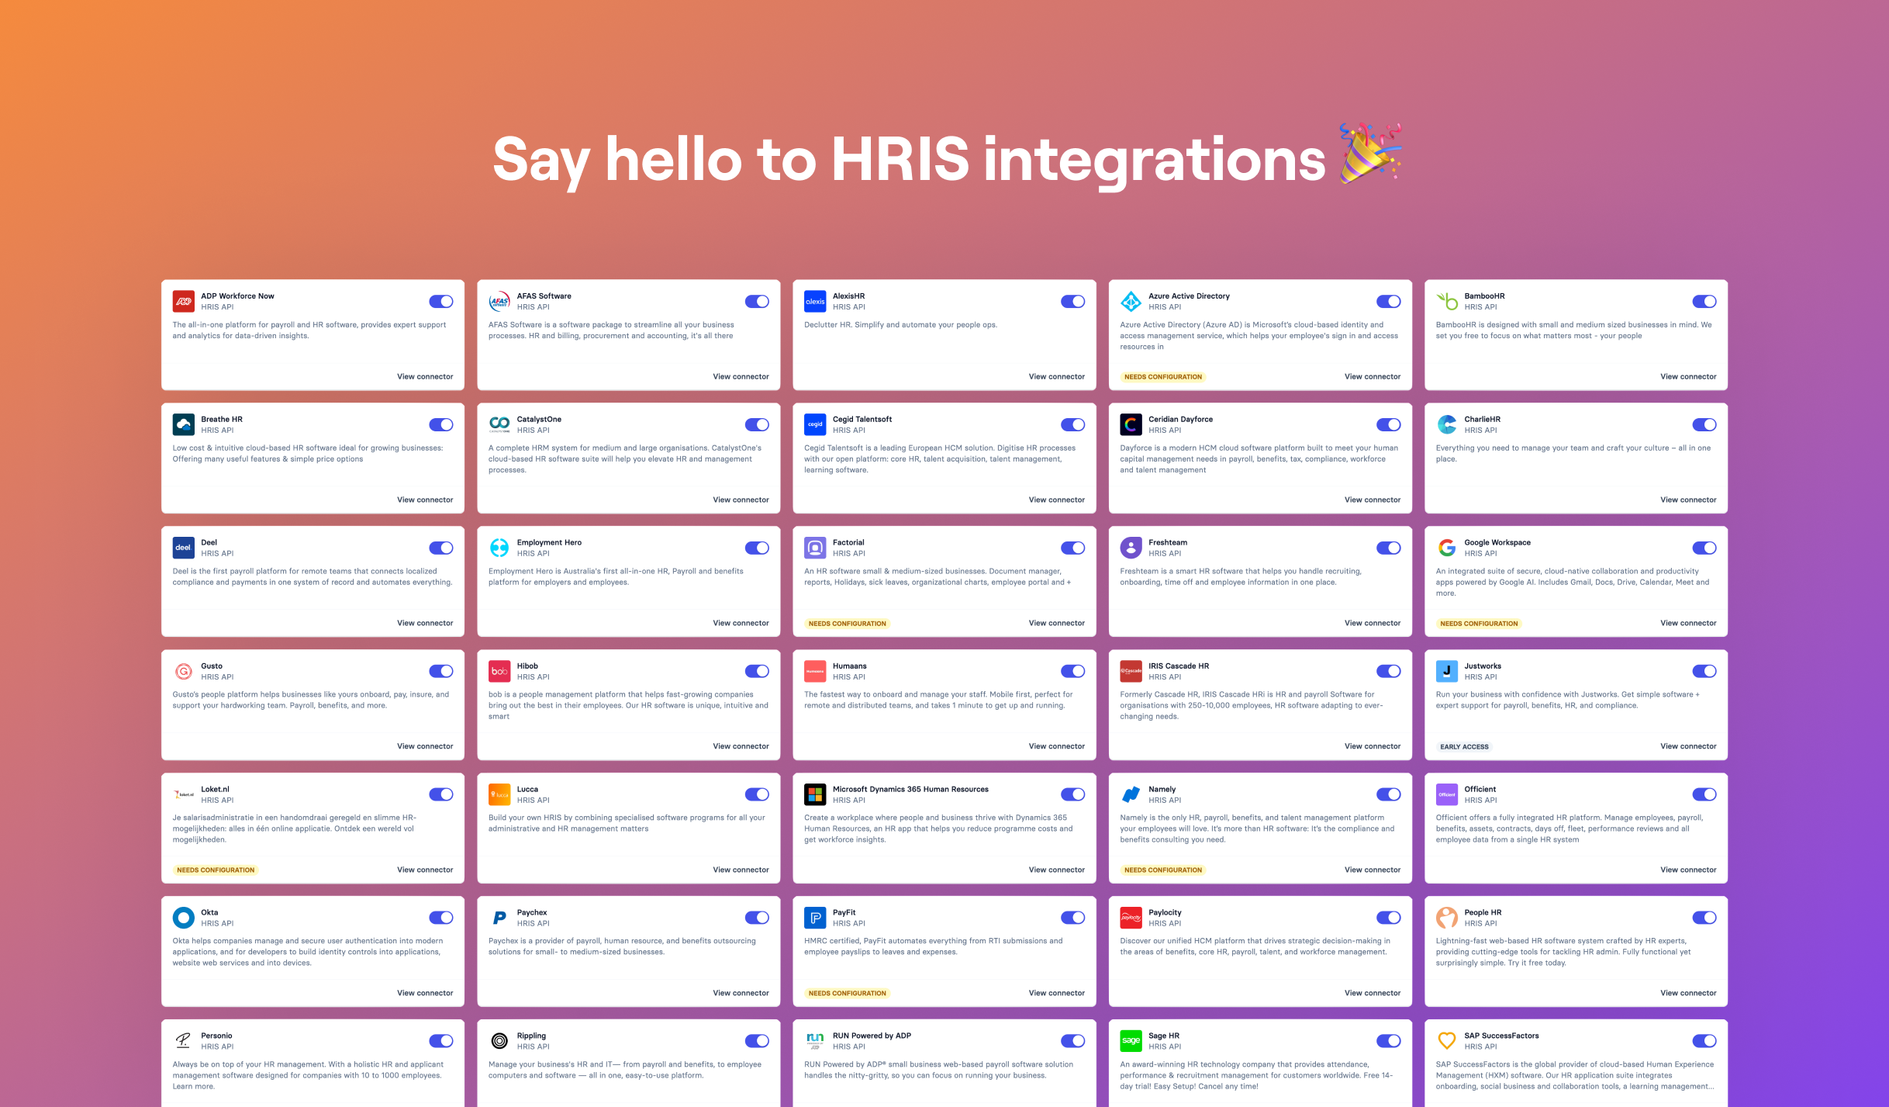Click the Justworks logo icon
The image size is (1889, 1107).
tap(1447, 671)
